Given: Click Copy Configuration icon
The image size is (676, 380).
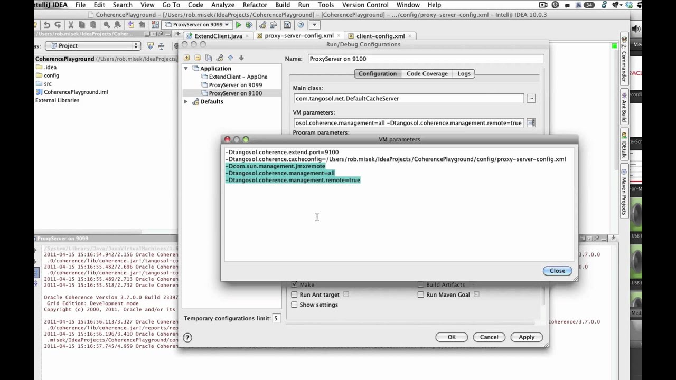Looking at the screenshot, I should pos(209,58).
